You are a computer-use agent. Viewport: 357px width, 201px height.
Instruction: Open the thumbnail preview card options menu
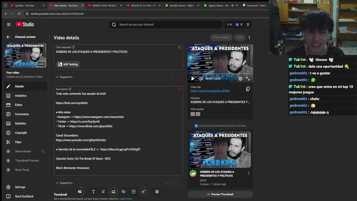tap(249, 173)
